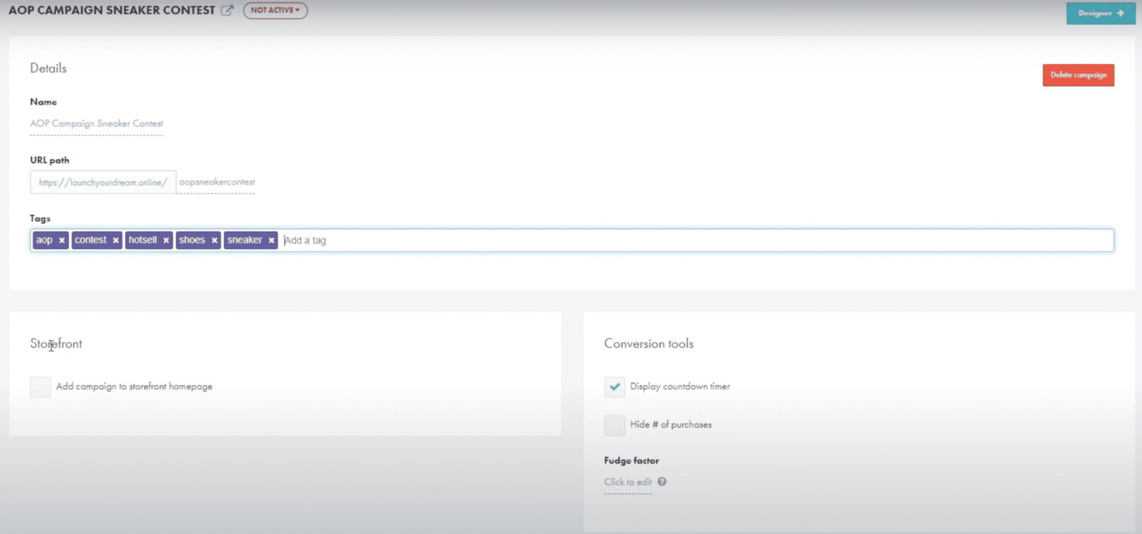Enable Add campaign to storefront homepage
Image resolution: width=1142 pixels, height=534 pixels.
pos(40,387)
